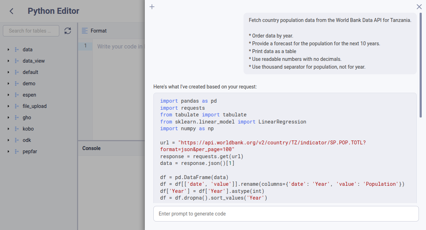This screenshot has height=230, width=426.
Task: Click the plus icon to start new chat
Action: [152, 6]
